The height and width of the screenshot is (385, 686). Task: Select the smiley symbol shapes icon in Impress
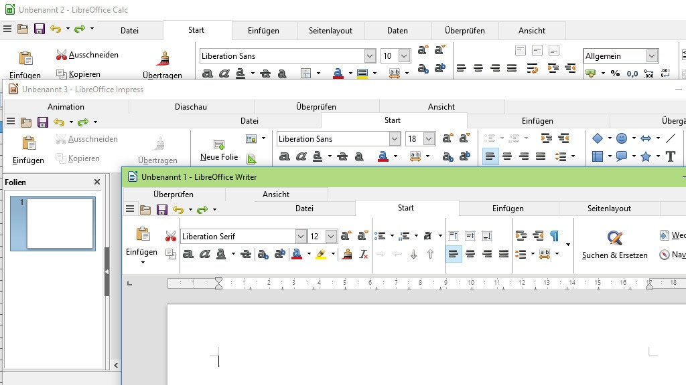[x=622, y=138]
